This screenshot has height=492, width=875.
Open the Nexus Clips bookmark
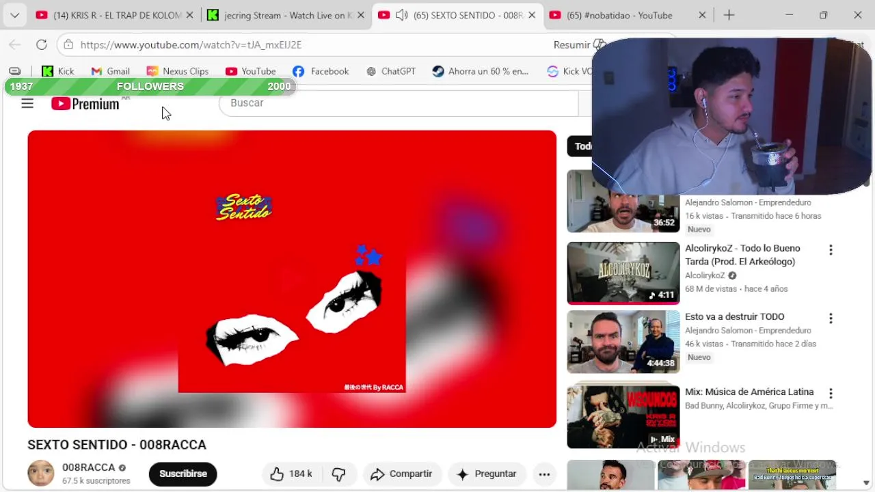click(178, 71)
